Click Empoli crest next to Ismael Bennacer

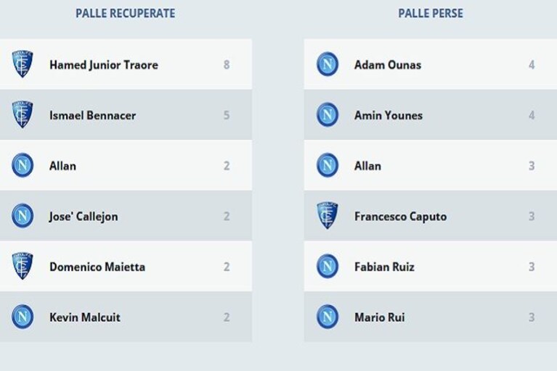[23, 114]
